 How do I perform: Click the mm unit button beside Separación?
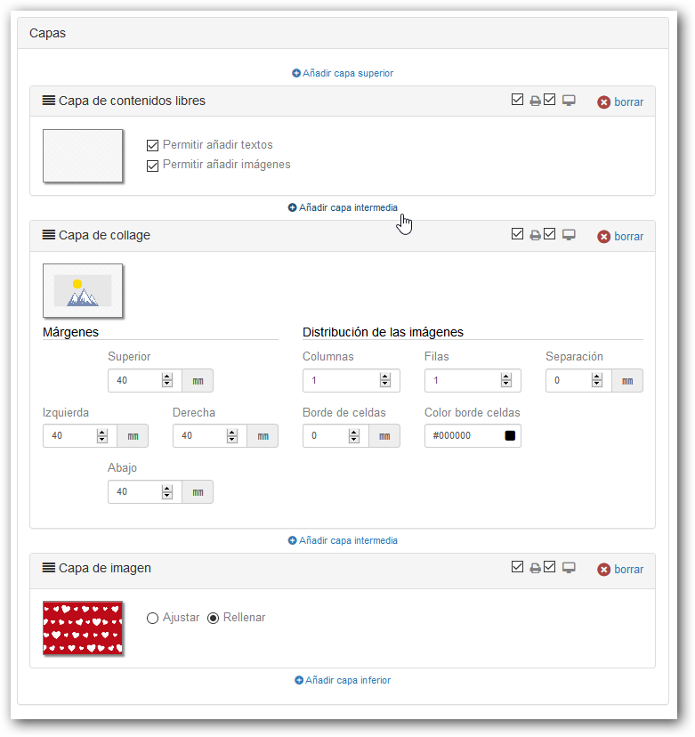627,380
